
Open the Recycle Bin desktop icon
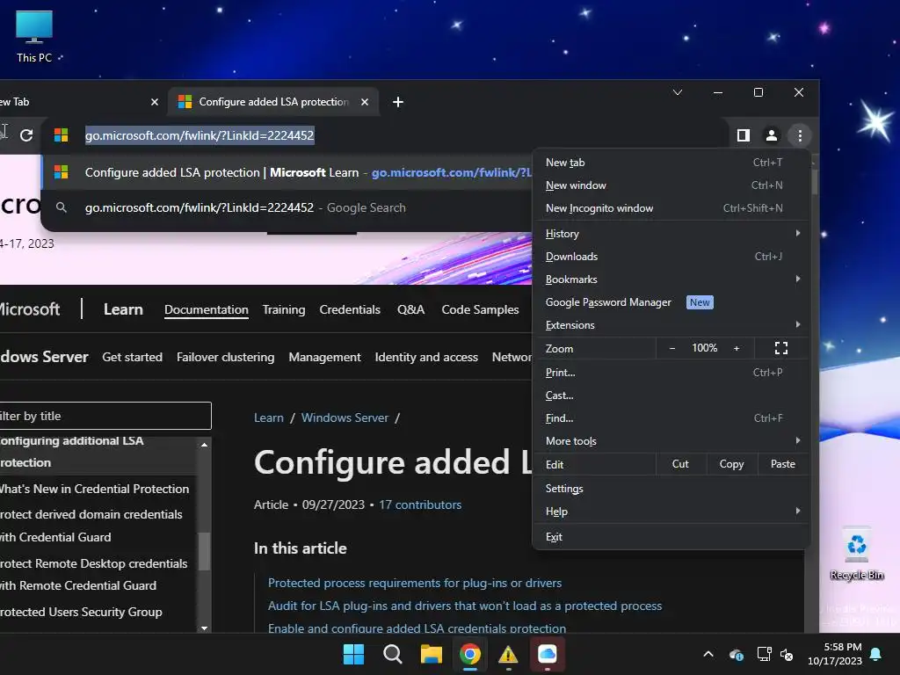point(856,554)
